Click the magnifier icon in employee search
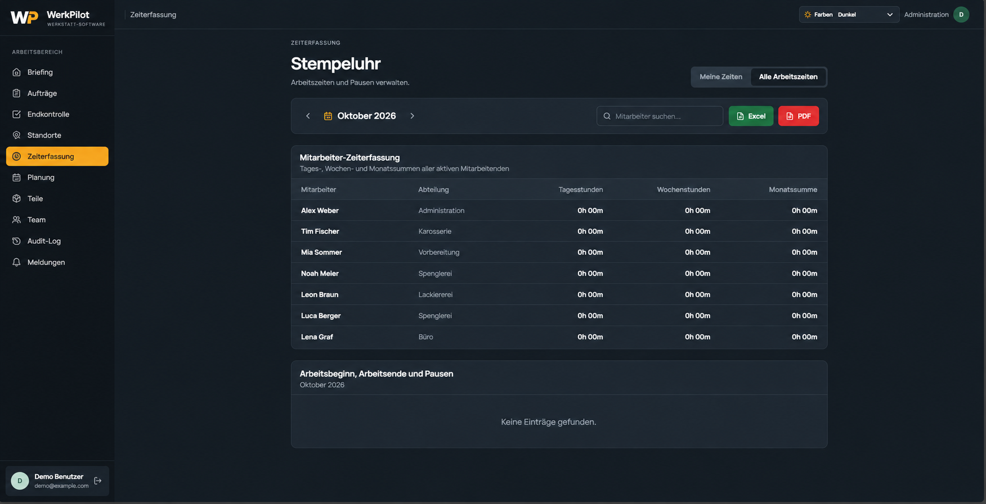 pyautogui.click(x=607, y=116)
